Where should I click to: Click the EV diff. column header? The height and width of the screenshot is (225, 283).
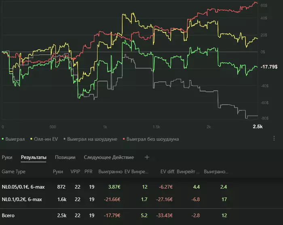(167, 171)
